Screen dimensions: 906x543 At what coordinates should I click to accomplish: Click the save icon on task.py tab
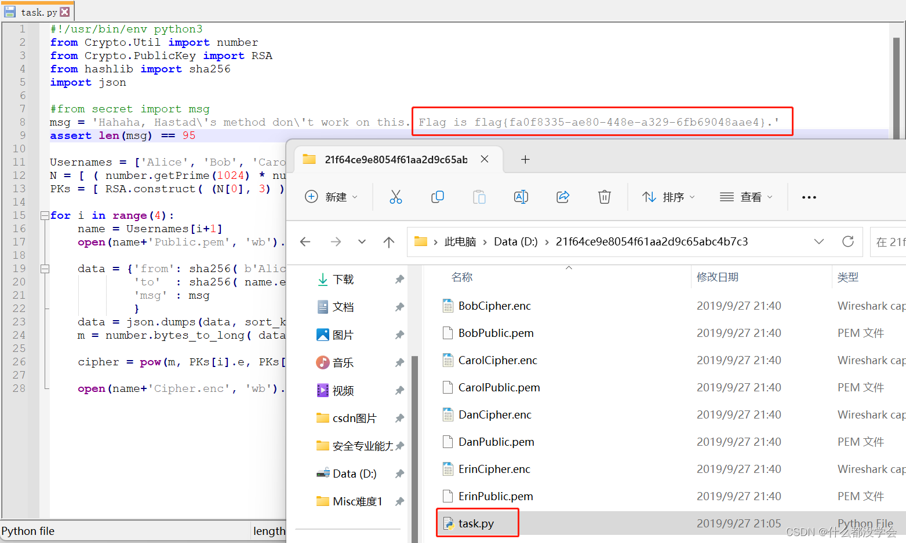click(x=10, y=12)
